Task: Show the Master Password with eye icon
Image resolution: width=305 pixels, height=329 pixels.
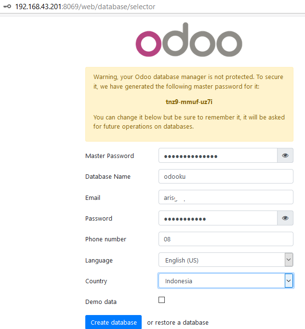Action: pyautogui.click(x=285, y=156)
